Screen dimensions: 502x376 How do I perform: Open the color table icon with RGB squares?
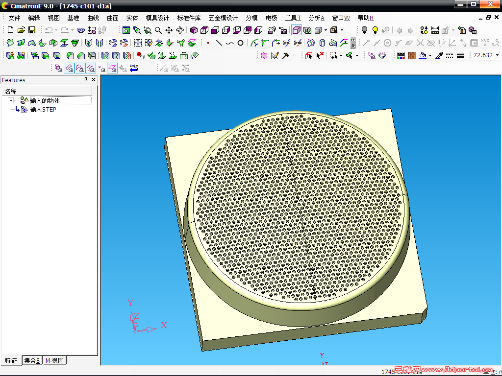click(x=401, y=56)
